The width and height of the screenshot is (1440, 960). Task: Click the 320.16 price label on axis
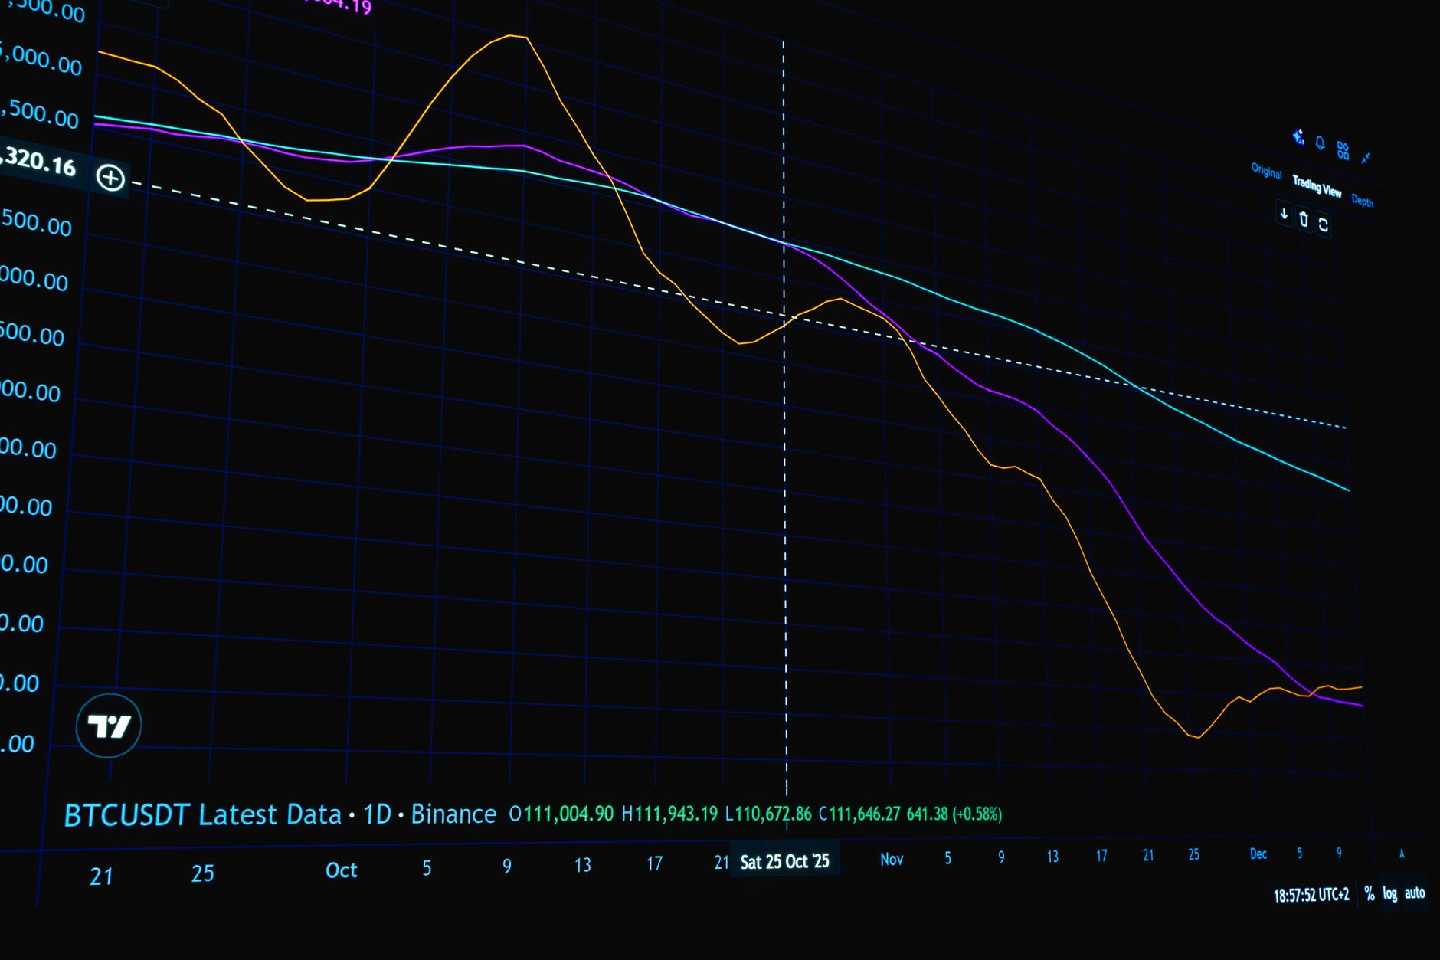38,162
